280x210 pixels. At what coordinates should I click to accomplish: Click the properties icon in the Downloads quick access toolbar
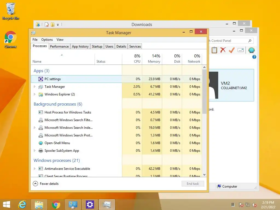coord(46,24)
